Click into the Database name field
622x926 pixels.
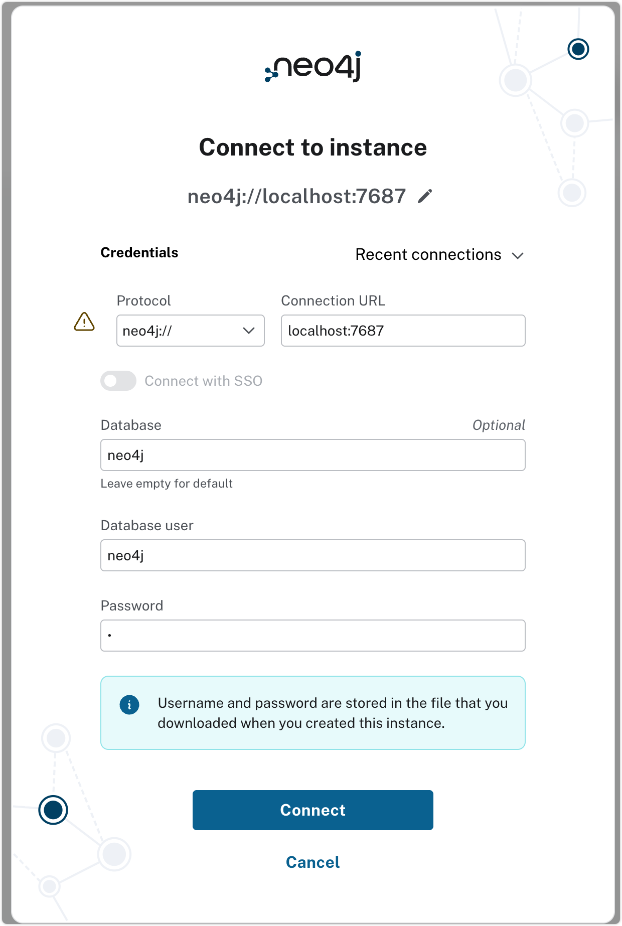coord(313,455)
